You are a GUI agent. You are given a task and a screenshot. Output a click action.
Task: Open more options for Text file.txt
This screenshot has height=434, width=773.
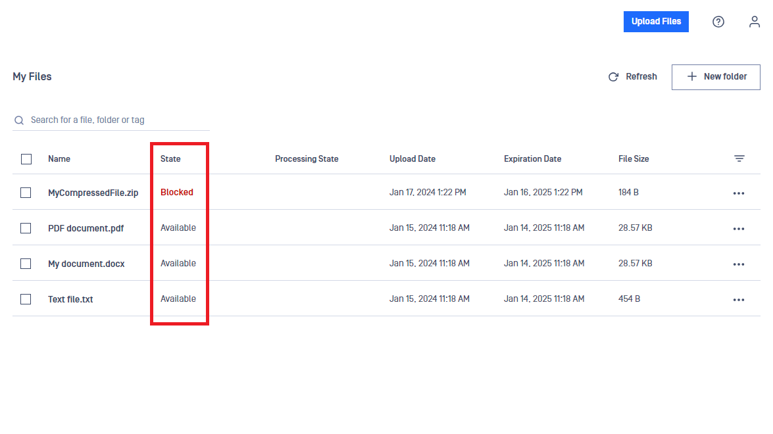(739, 299)
